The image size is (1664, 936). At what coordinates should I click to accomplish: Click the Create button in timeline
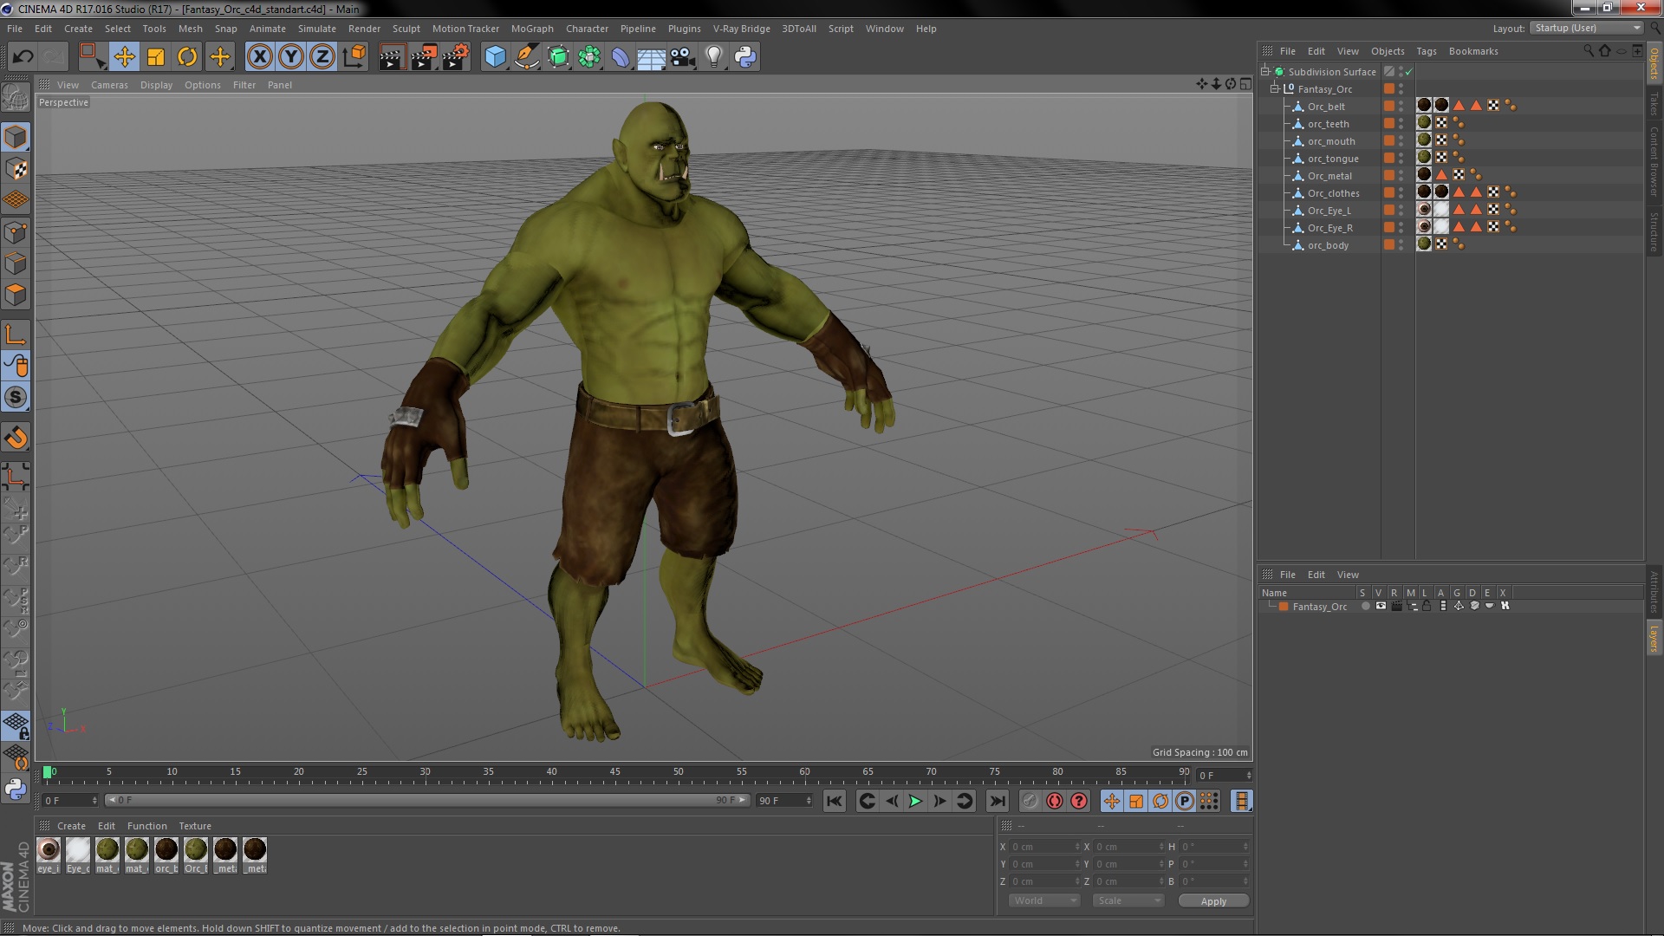coord(71,825)
